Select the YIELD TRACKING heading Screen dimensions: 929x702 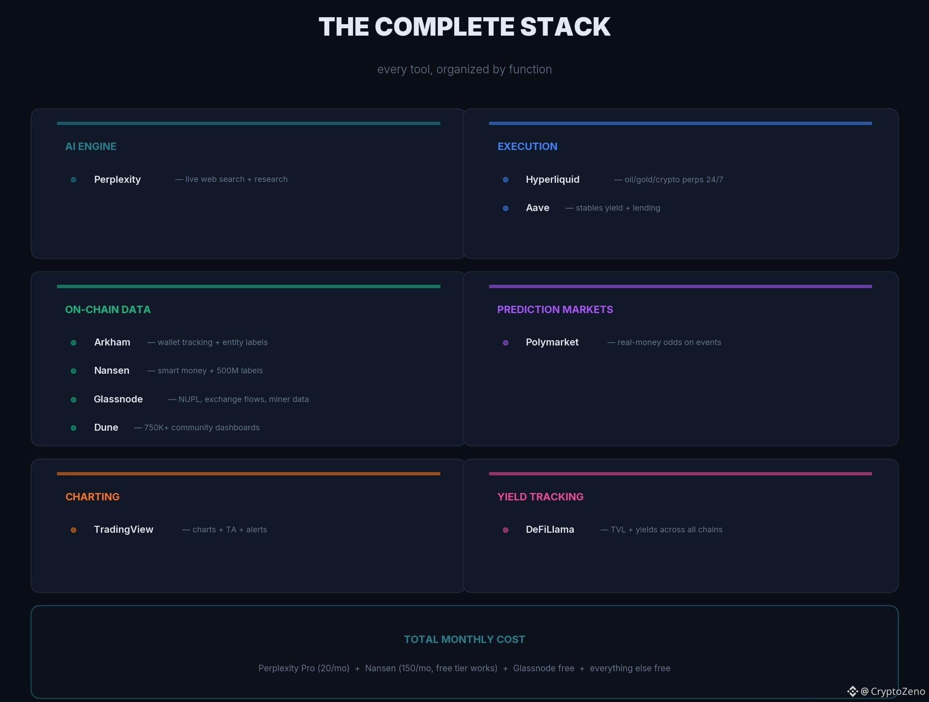coord(540,497)
